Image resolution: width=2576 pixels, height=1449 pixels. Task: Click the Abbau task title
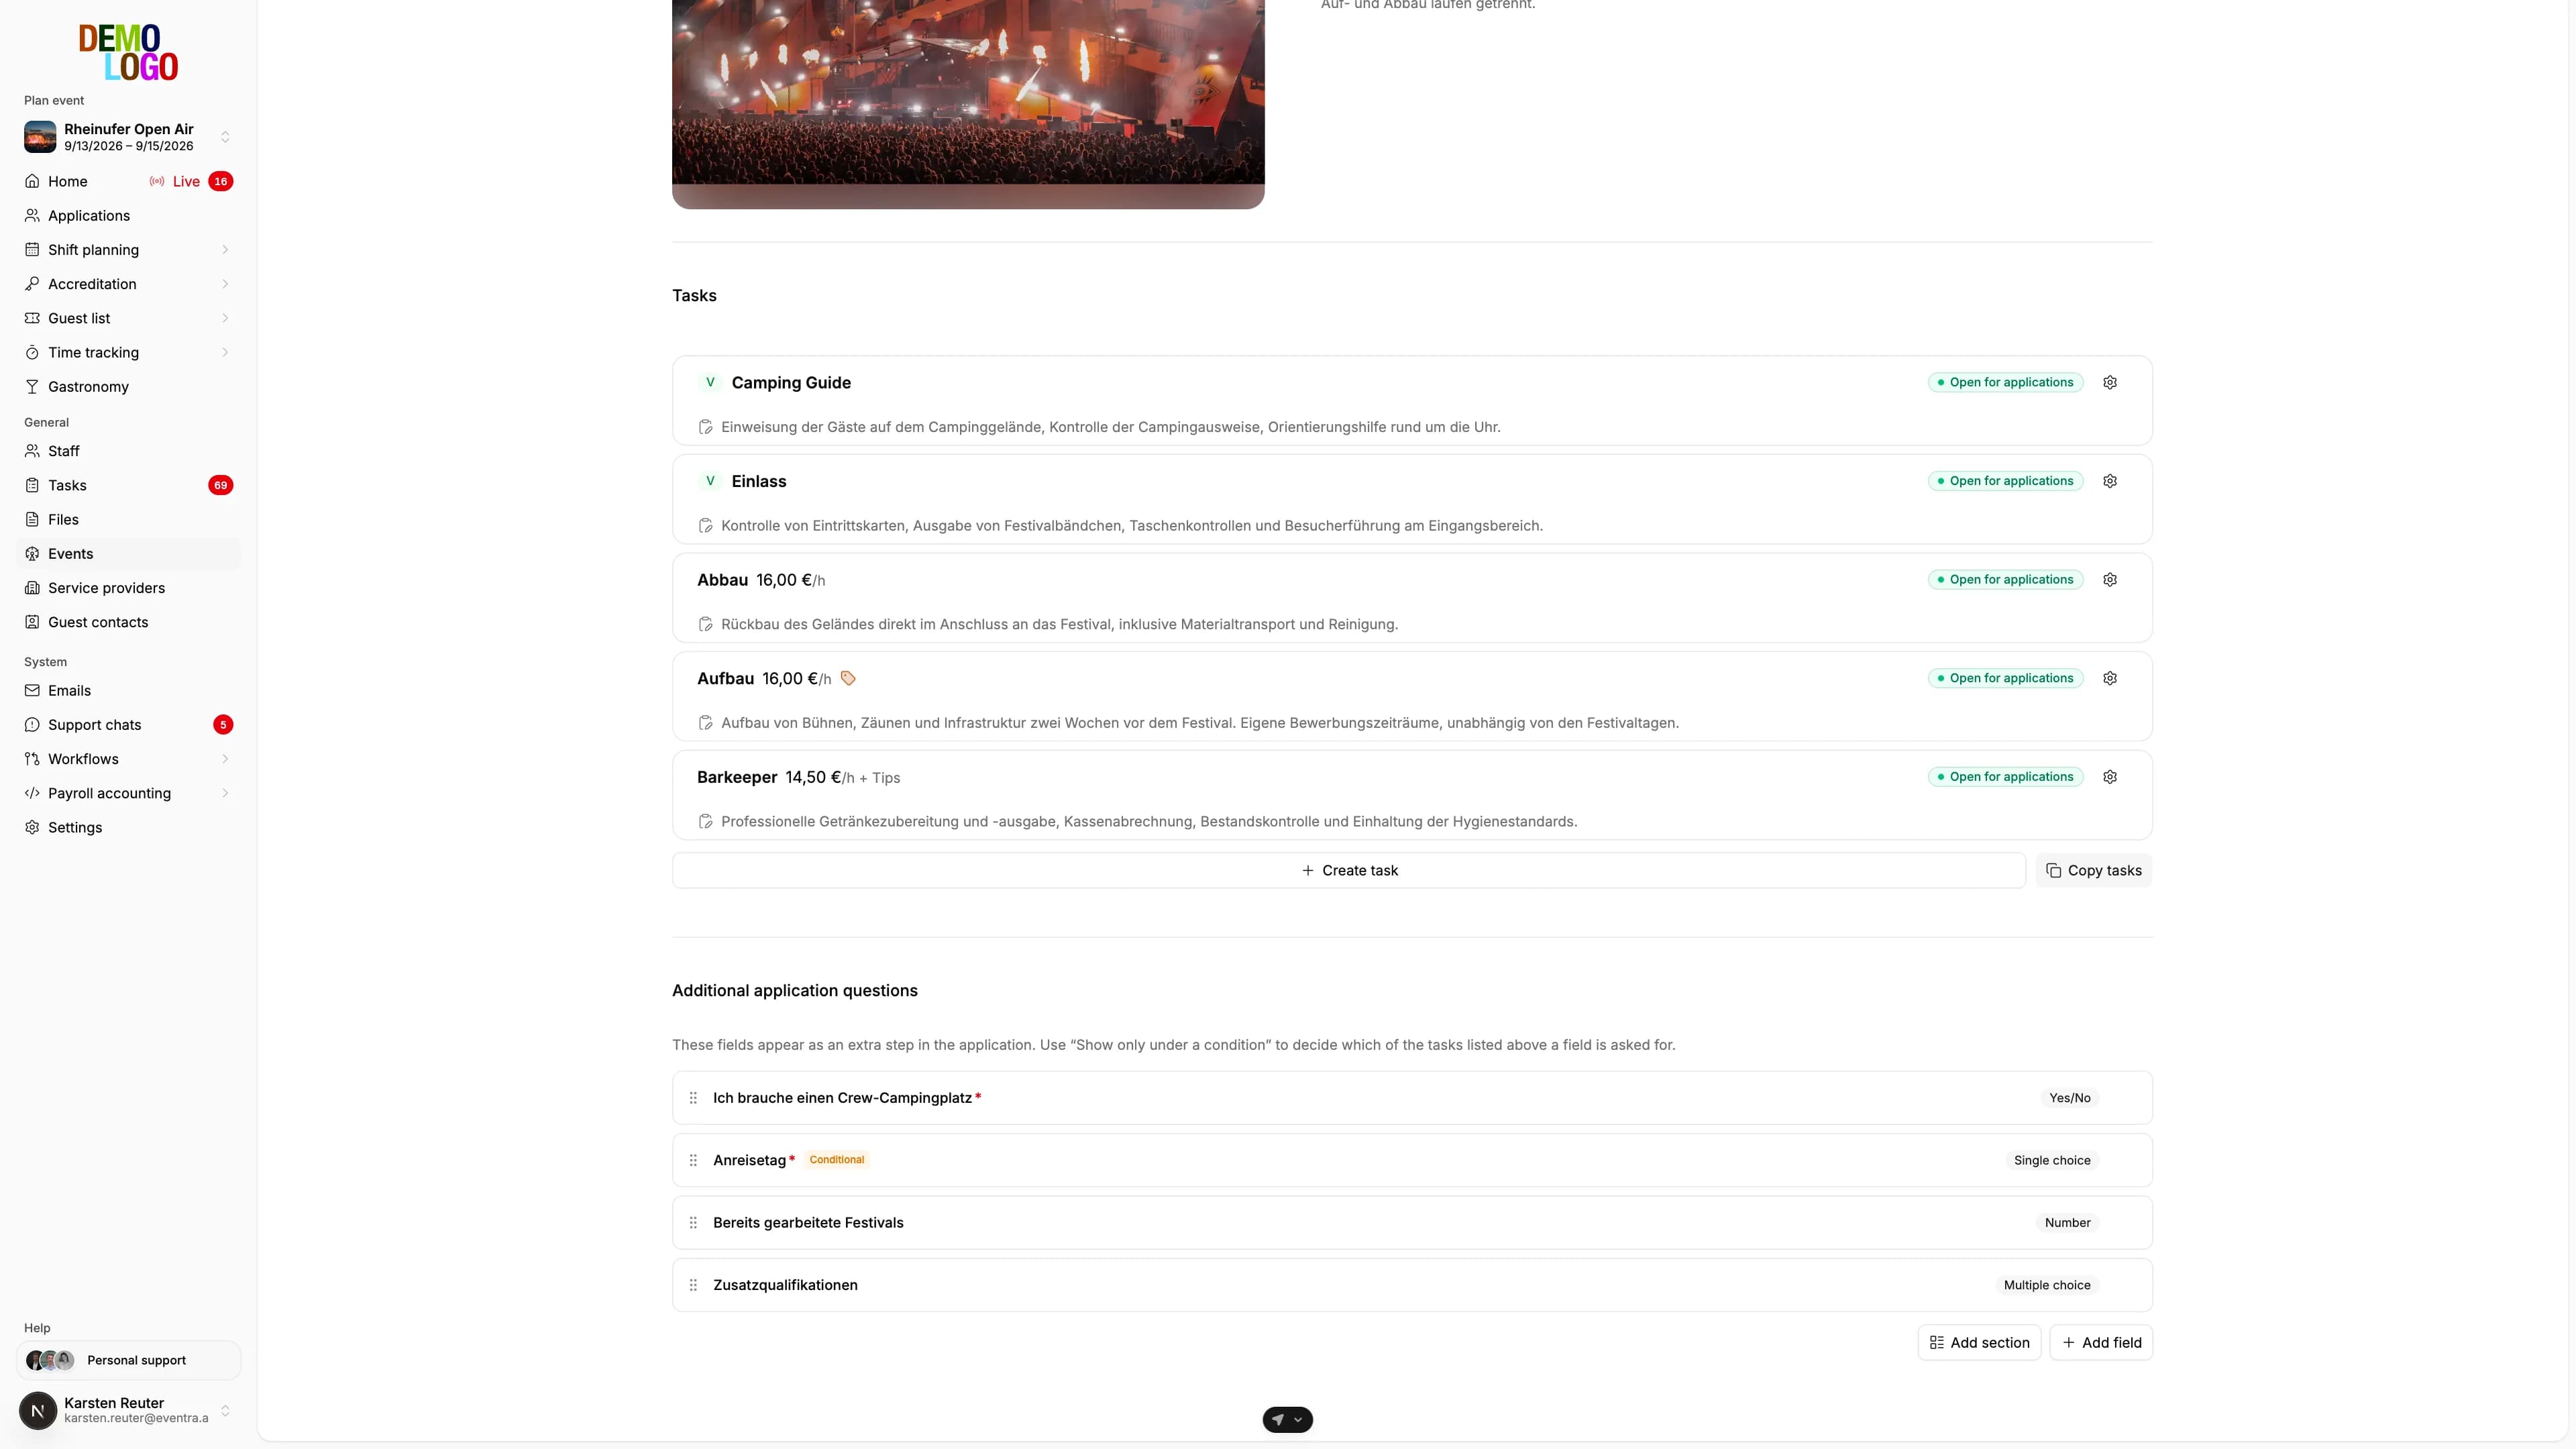point(722,580)
